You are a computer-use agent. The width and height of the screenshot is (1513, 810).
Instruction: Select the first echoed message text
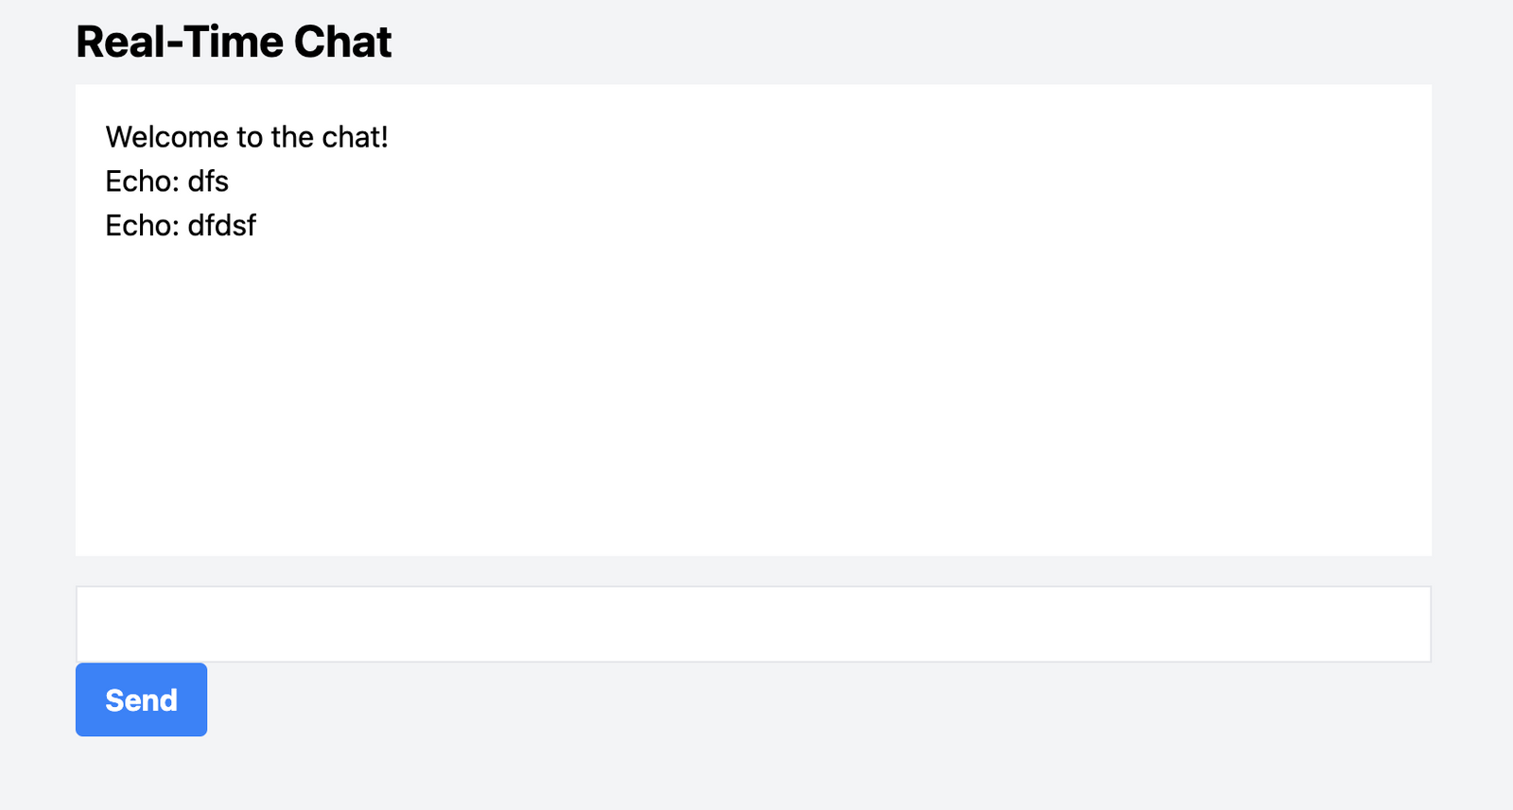click(166, 181)
